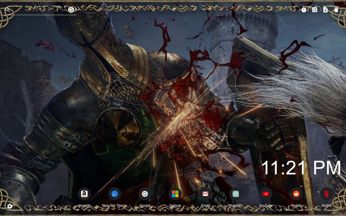Open new tab settings gear

coord(10,206)
